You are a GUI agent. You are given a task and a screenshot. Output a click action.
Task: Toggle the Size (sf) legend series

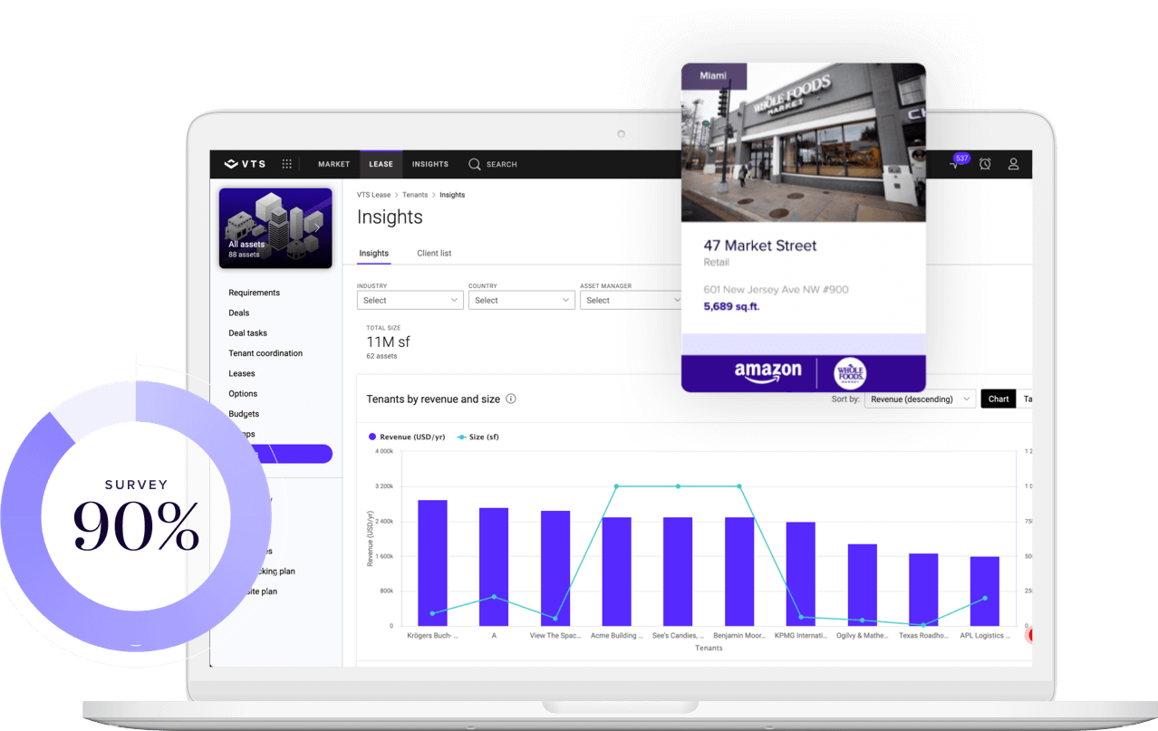point(478,437)
